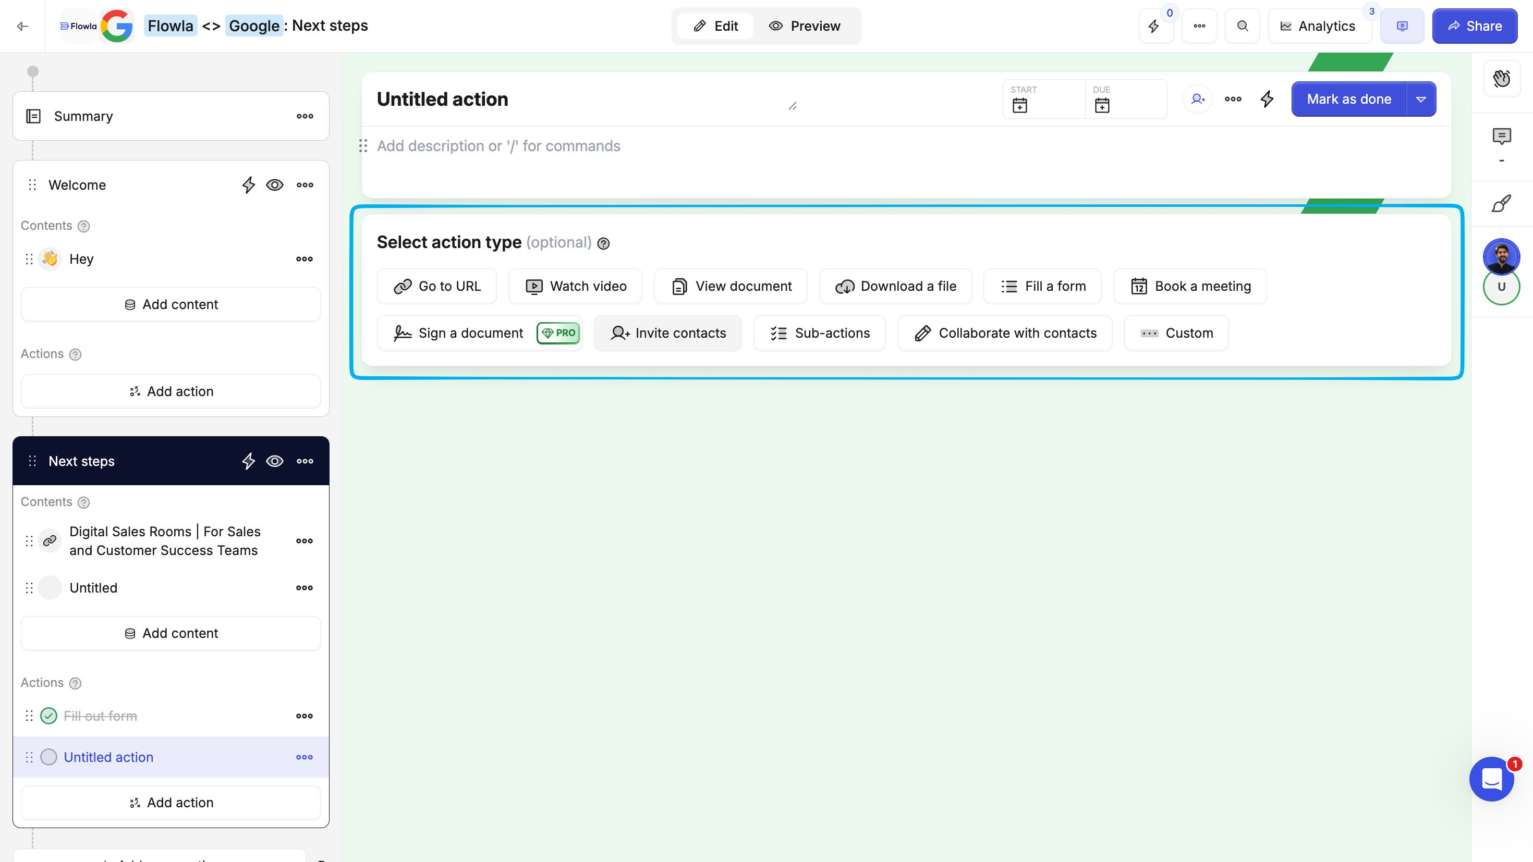Click the search magnifier icon in header

(1242, 26)
